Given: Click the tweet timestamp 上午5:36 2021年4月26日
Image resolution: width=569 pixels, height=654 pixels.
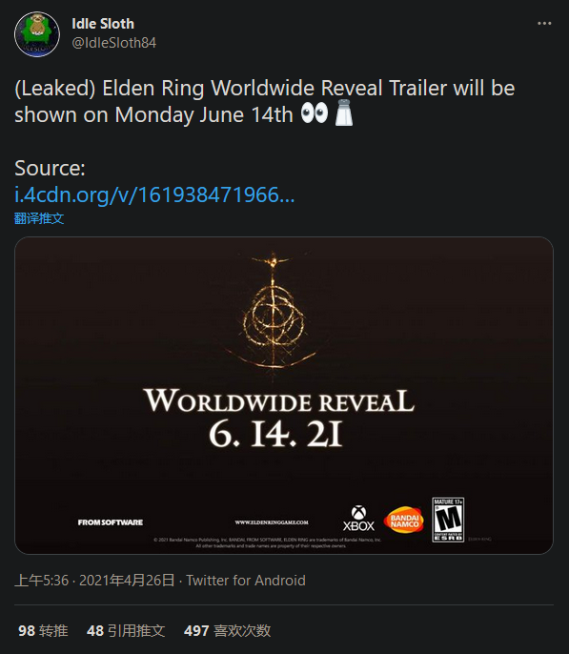Looking at the screenshot, I should pos(94,581).
